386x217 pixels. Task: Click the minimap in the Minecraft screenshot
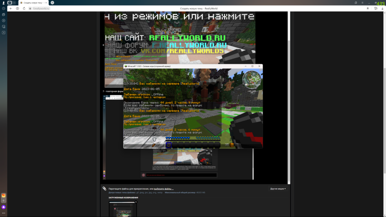[252, 80]
